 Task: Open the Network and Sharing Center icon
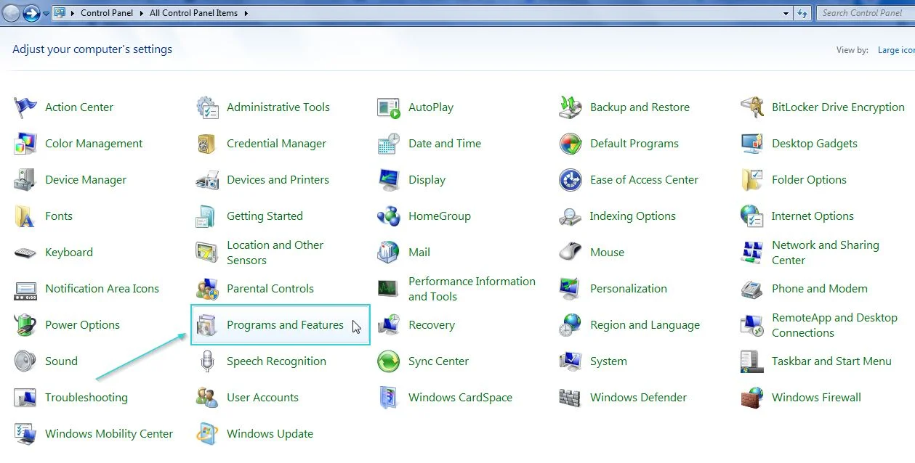[x=752, y=253]
